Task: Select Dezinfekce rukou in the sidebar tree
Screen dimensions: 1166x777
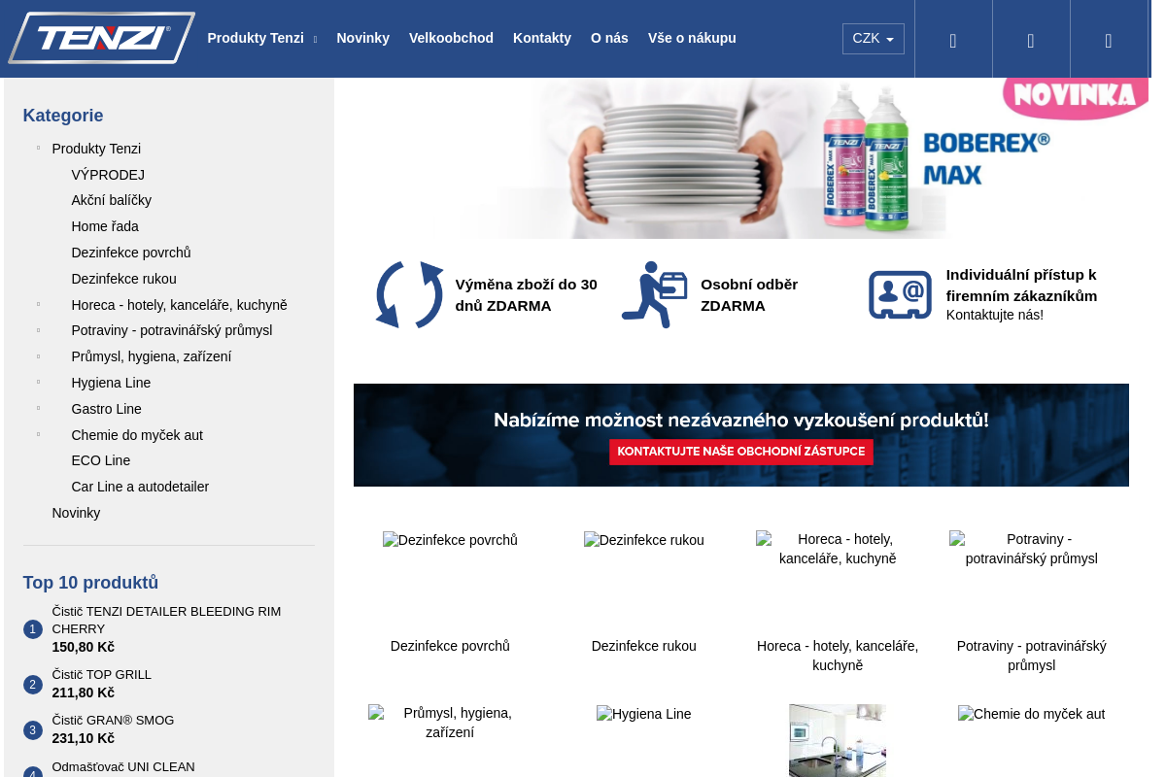Action: (x=124, y=279)
